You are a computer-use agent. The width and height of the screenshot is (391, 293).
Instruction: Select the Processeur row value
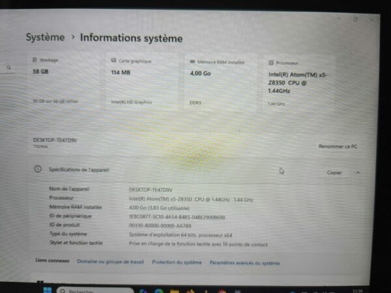[x=191, y=199]
